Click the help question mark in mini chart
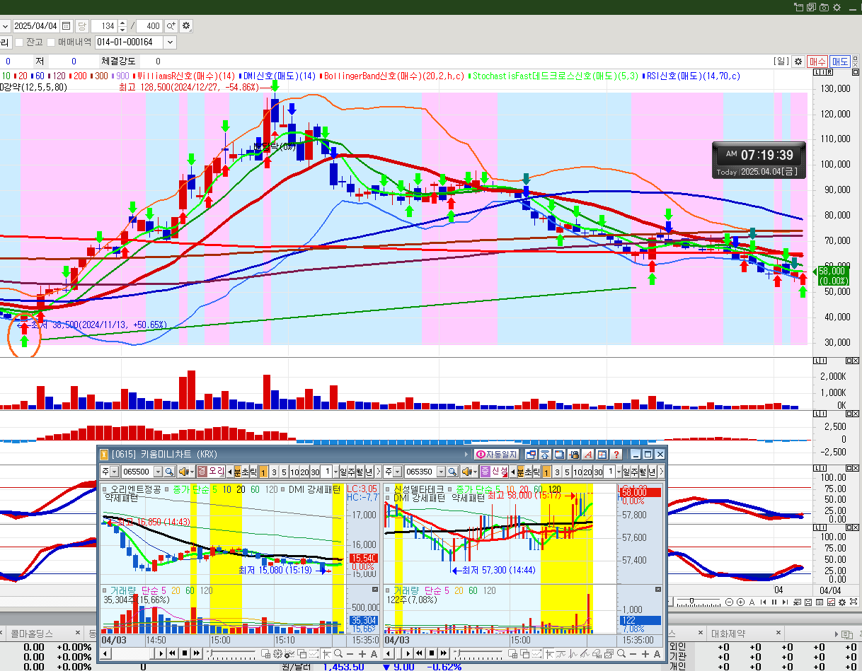This screenshot has height=671, width=862. tap(616, 455)
